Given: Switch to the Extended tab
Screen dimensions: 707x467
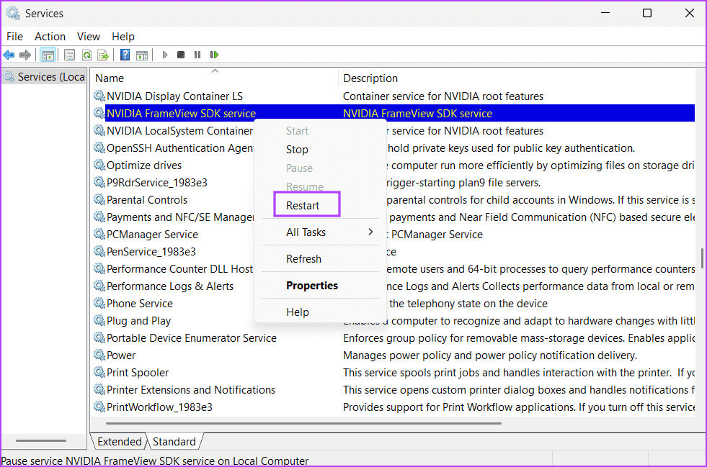Looking at the screenshot, I should coord(120,442).
